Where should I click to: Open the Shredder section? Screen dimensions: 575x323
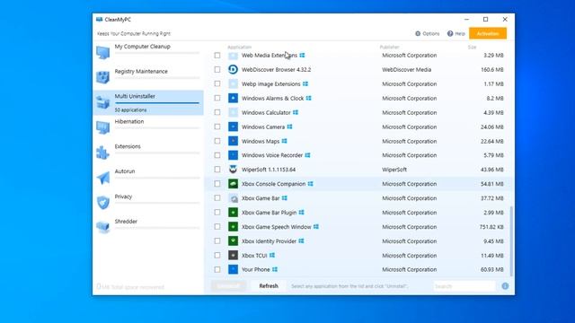point(148,227)
